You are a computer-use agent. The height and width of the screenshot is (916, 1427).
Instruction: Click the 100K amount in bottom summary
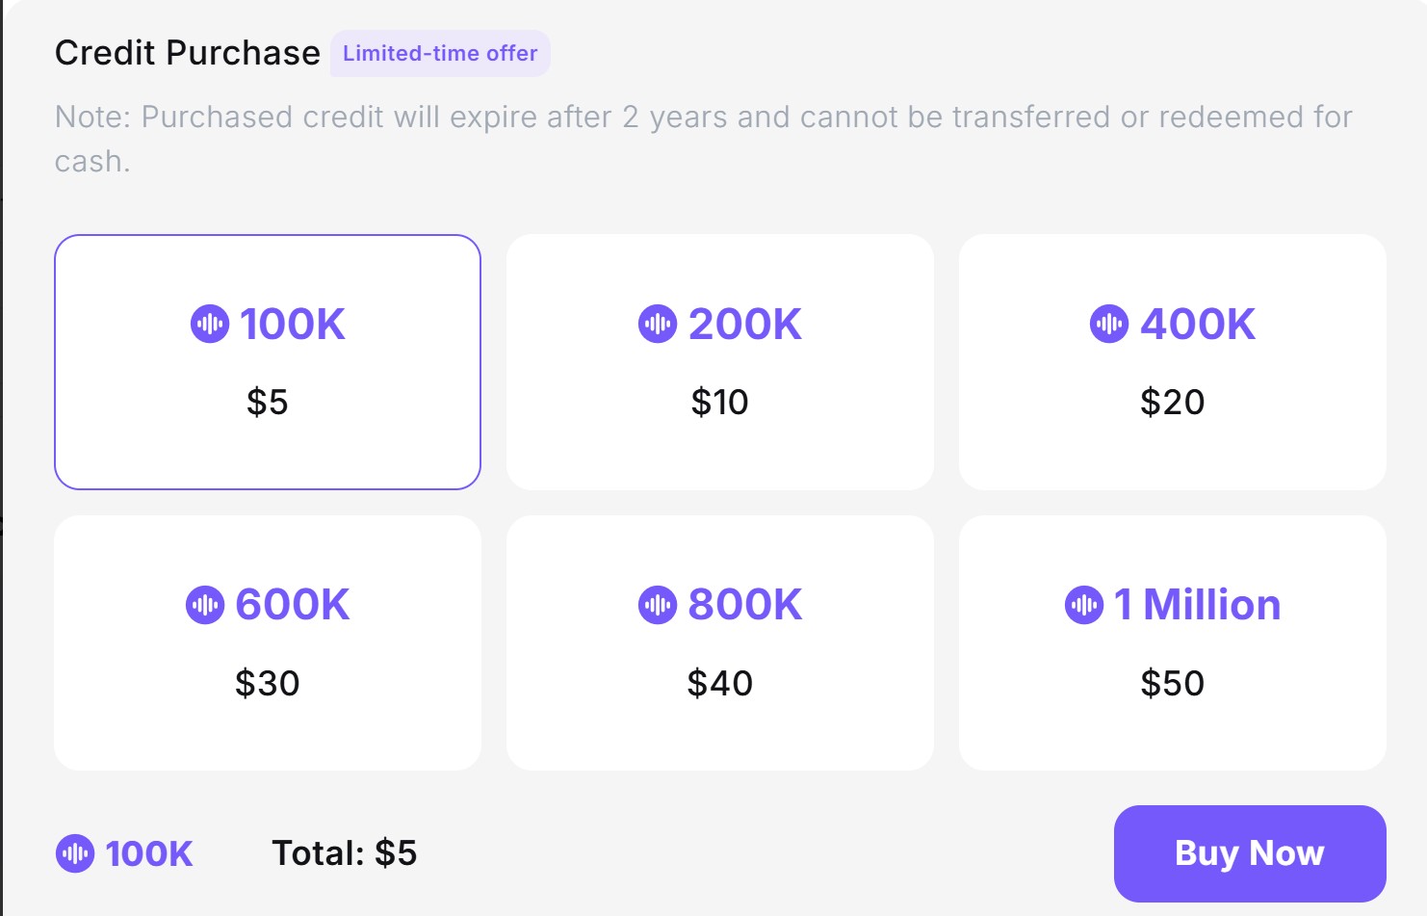point(149,853)
